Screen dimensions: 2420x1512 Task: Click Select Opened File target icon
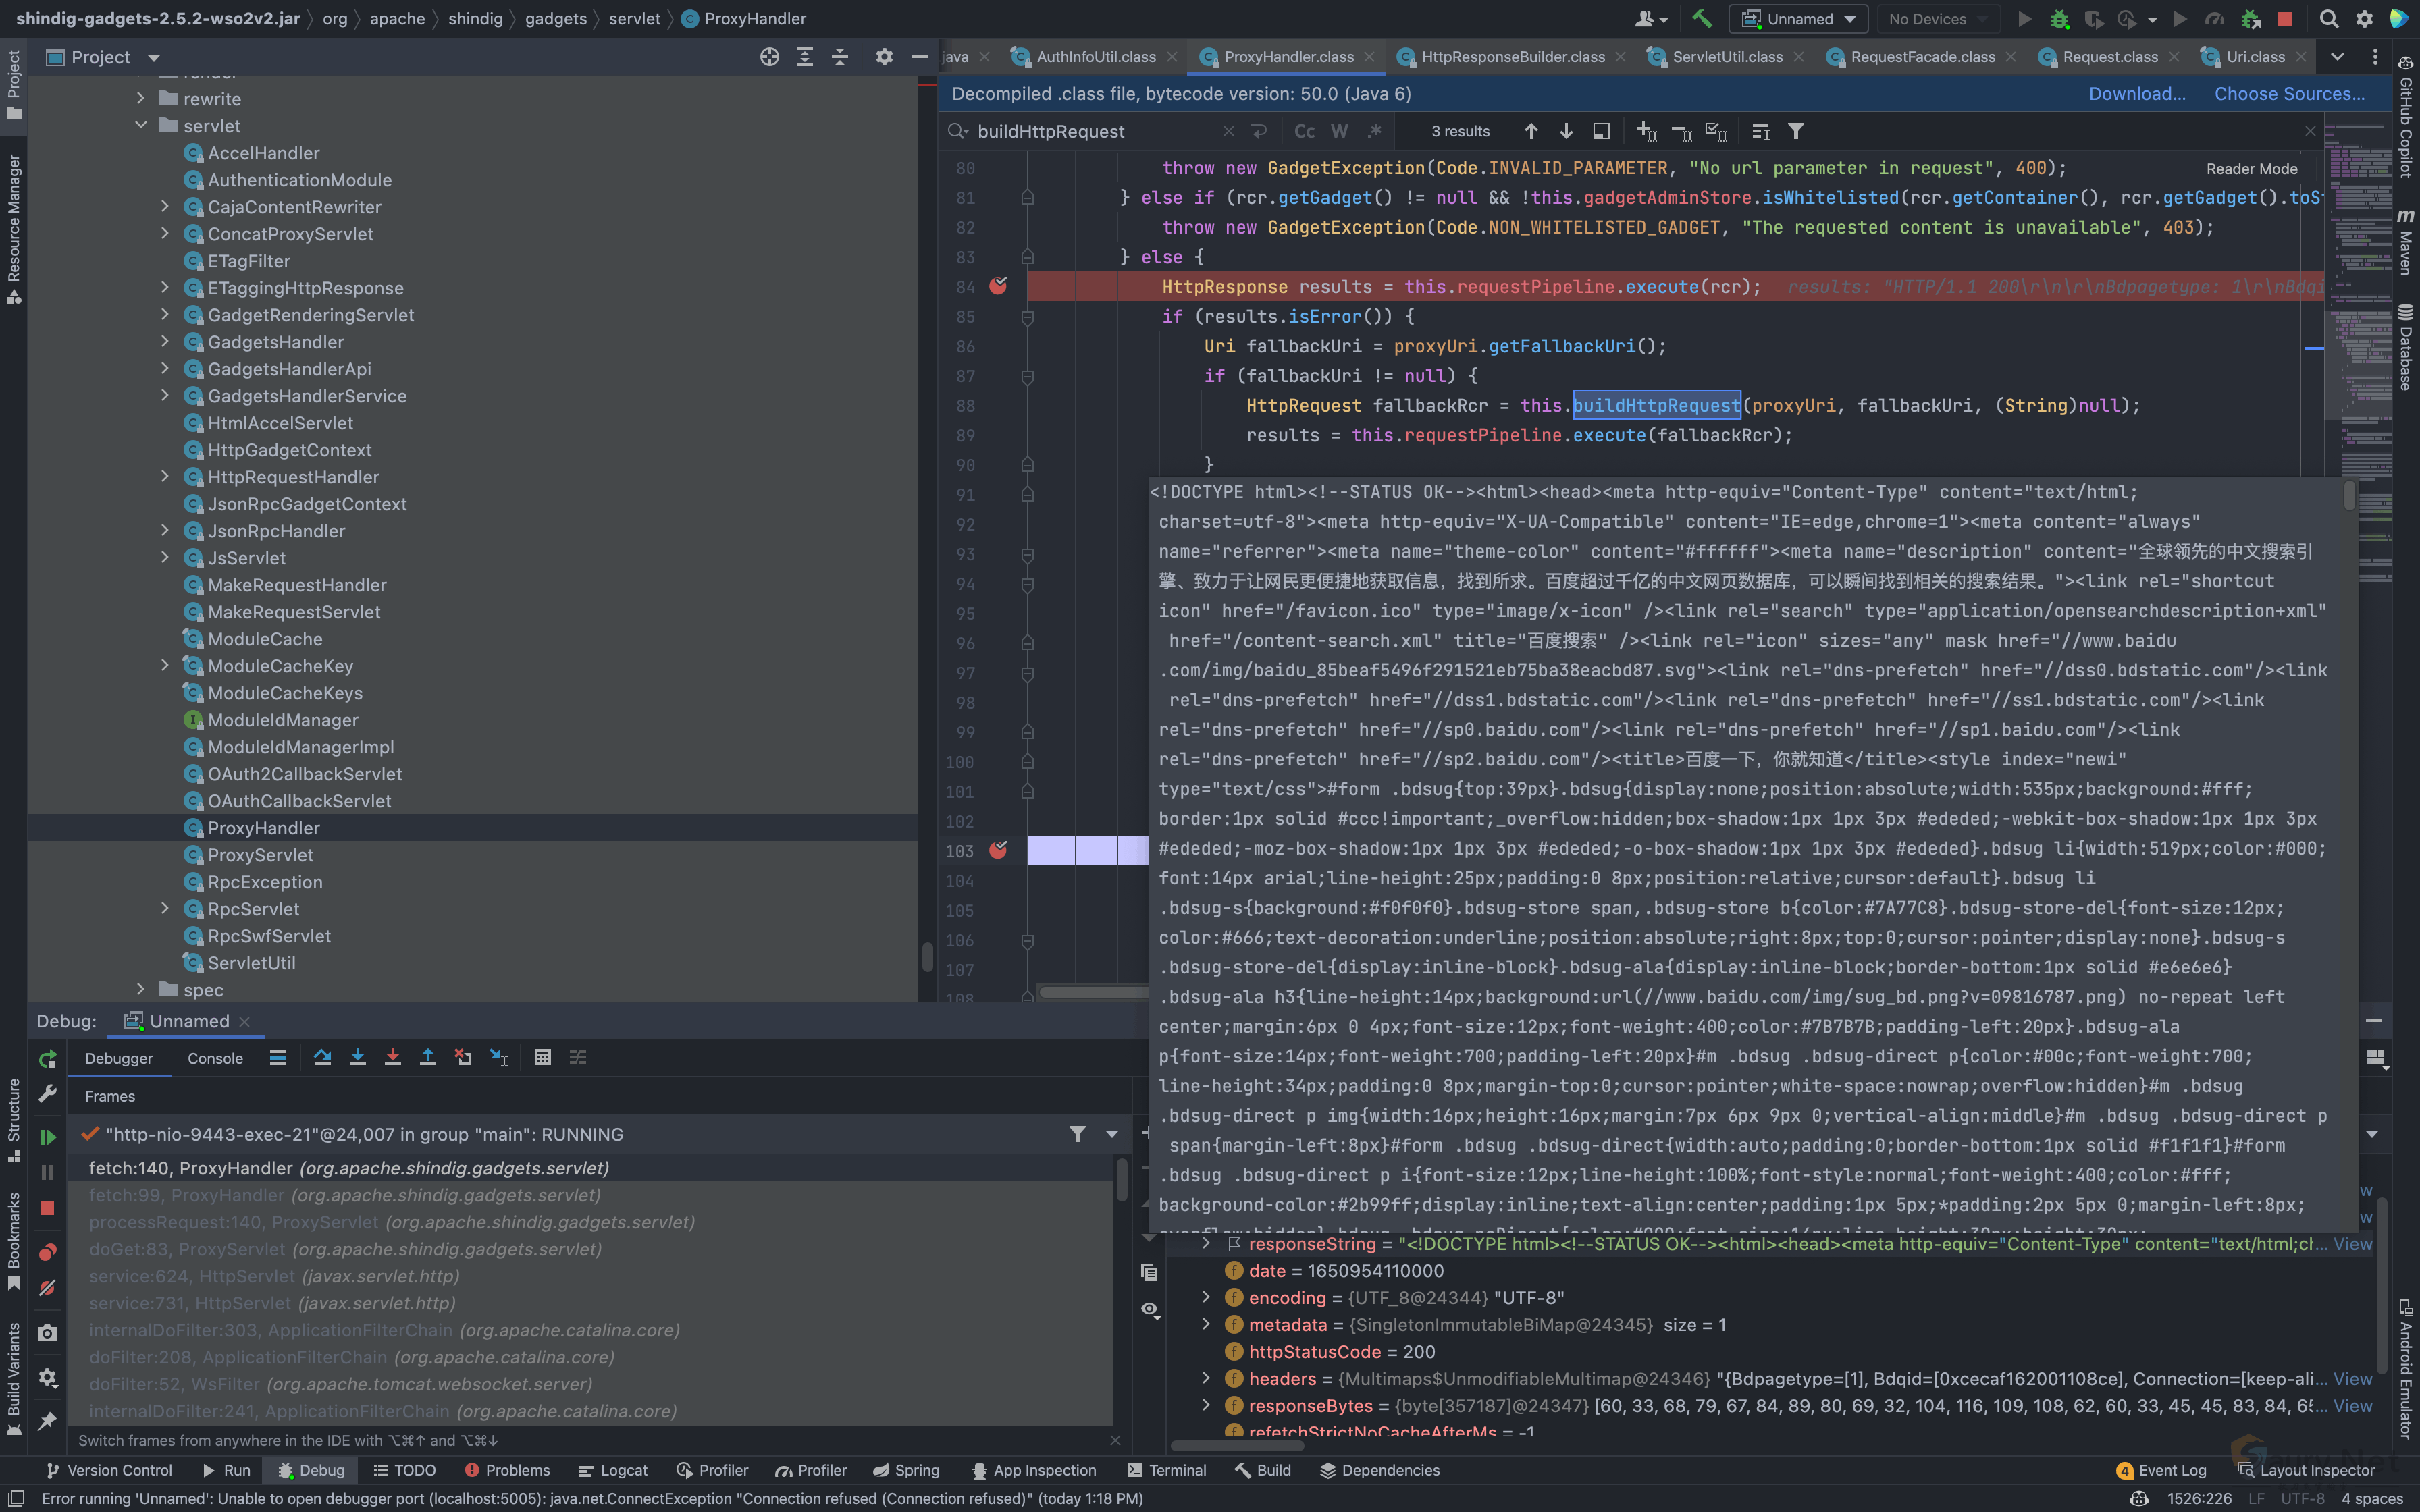[769, 57]
